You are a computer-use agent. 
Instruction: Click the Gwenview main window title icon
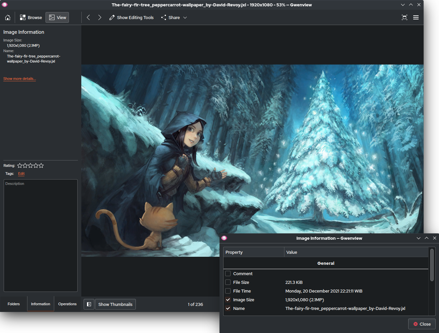click(x=5, y=5)
